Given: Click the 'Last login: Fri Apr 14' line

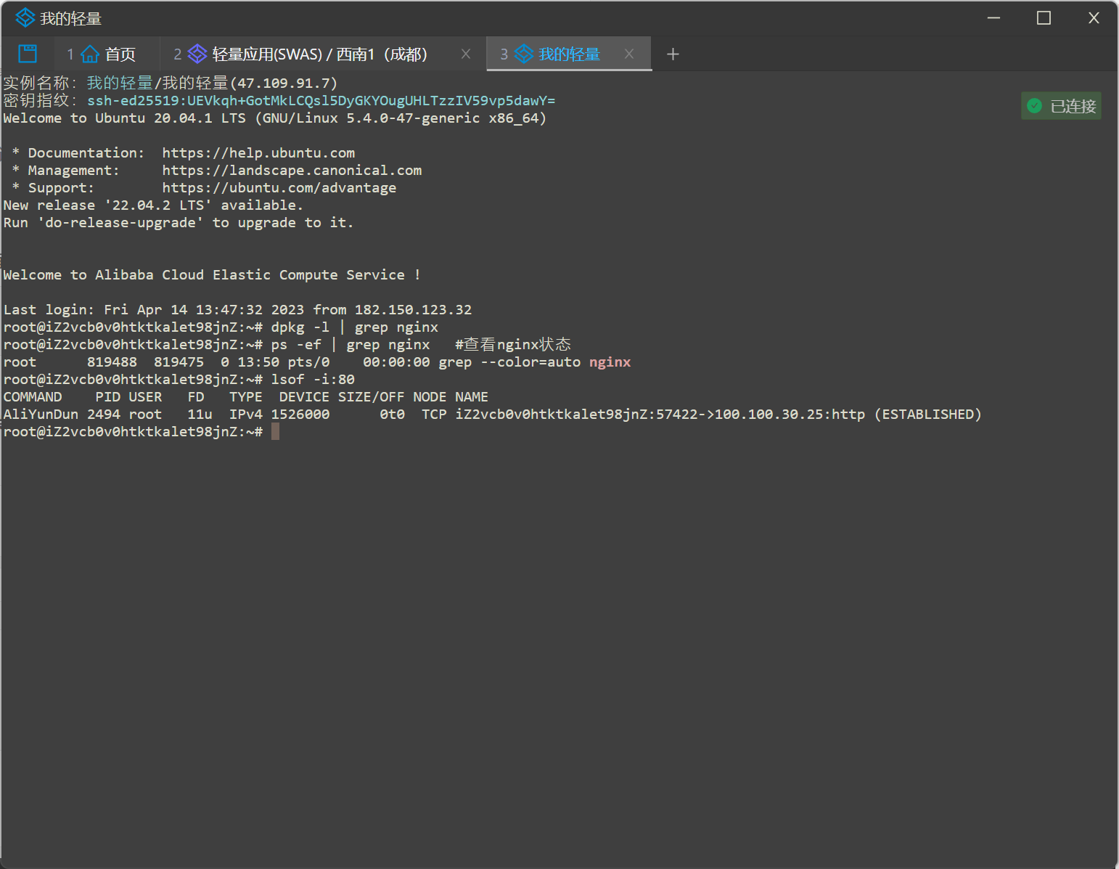Looking at the screenshot, I should pyautogui.click(x=237, y=309).
